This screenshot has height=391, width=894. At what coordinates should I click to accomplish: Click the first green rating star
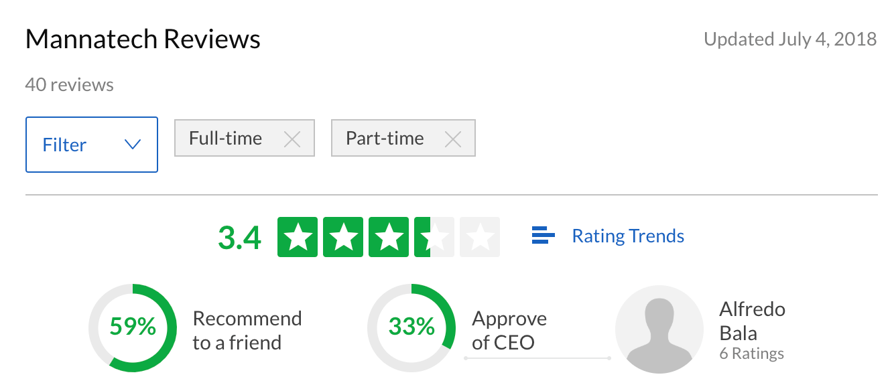click(298, 237)
